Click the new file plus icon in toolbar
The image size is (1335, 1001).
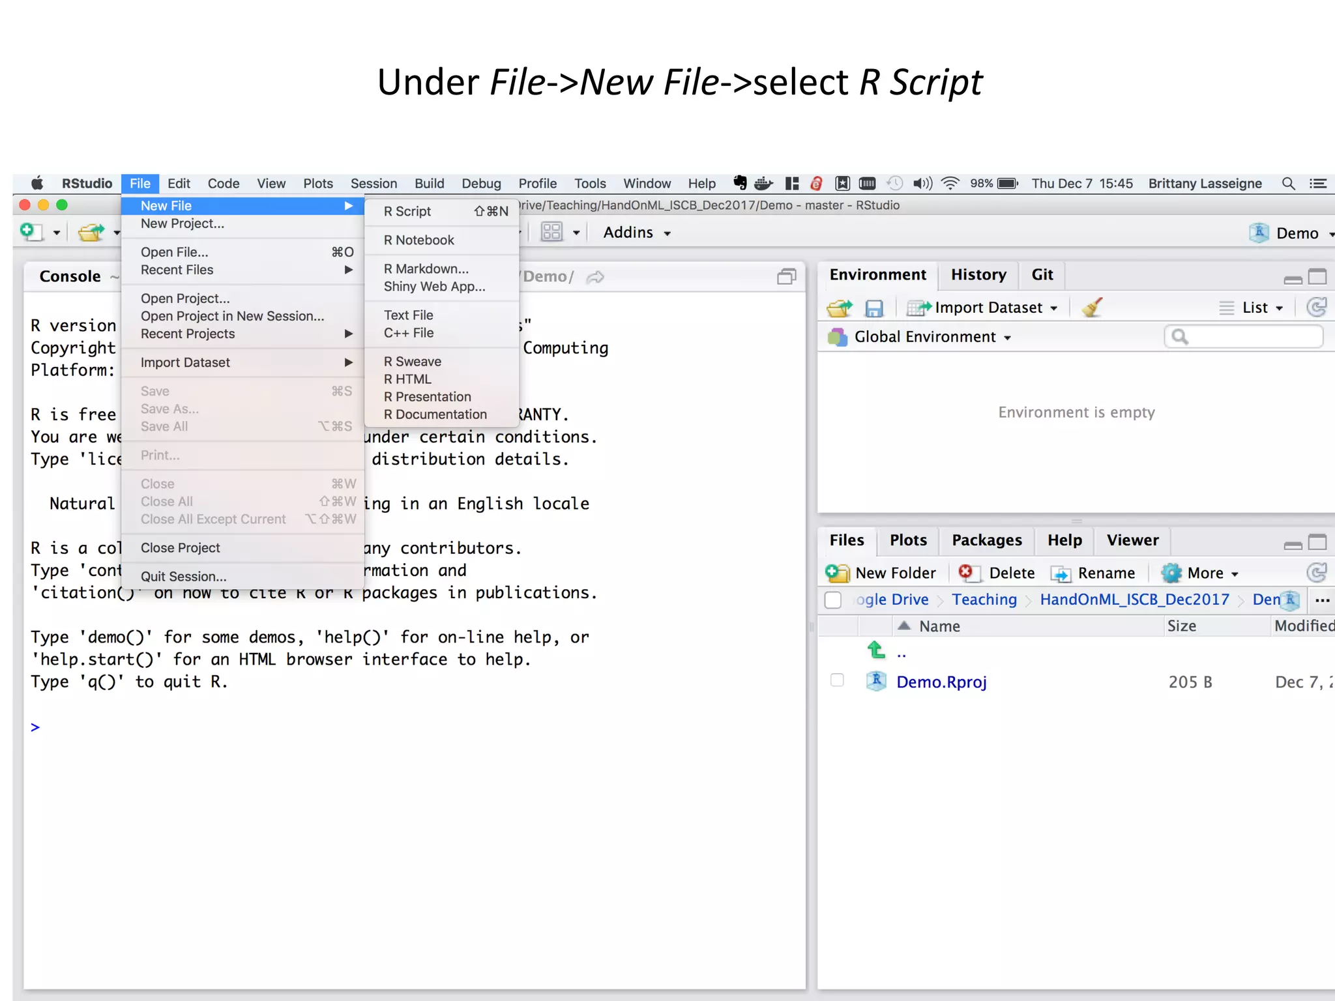click(31, 231)
